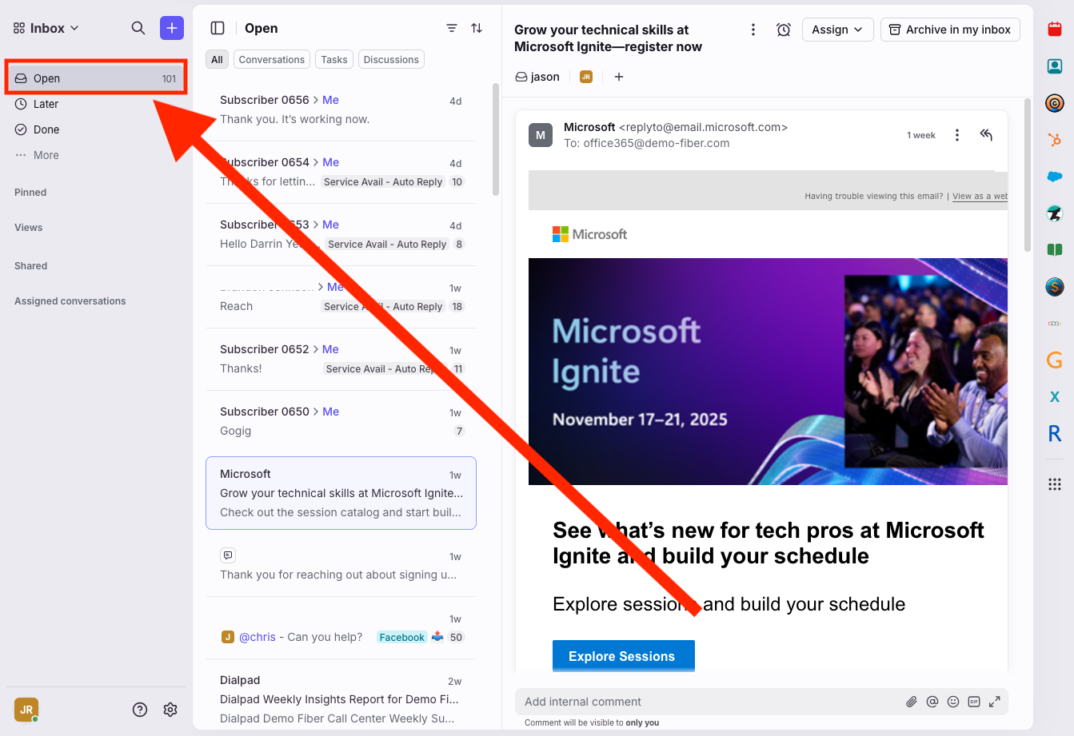Click Archive in my inbox button

click(x=950, y=30)
